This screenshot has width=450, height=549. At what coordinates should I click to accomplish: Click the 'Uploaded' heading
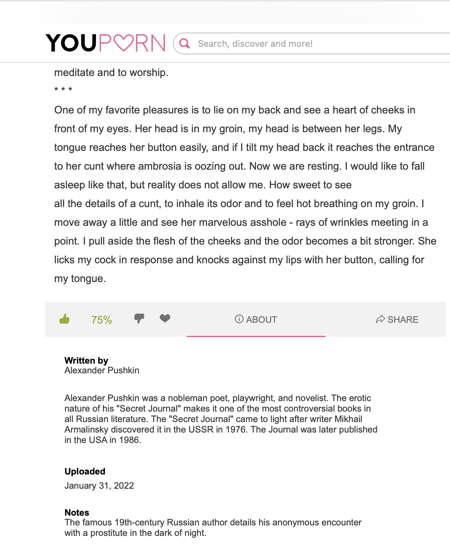point(85,471)
